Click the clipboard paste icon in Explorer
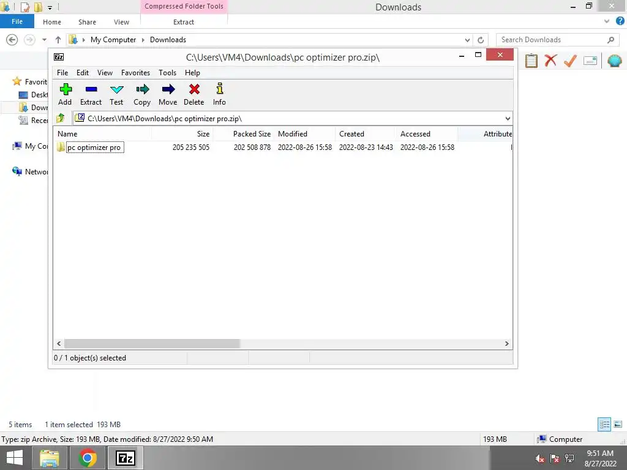Screen dimensions: 627x470 tap(531, 61)
